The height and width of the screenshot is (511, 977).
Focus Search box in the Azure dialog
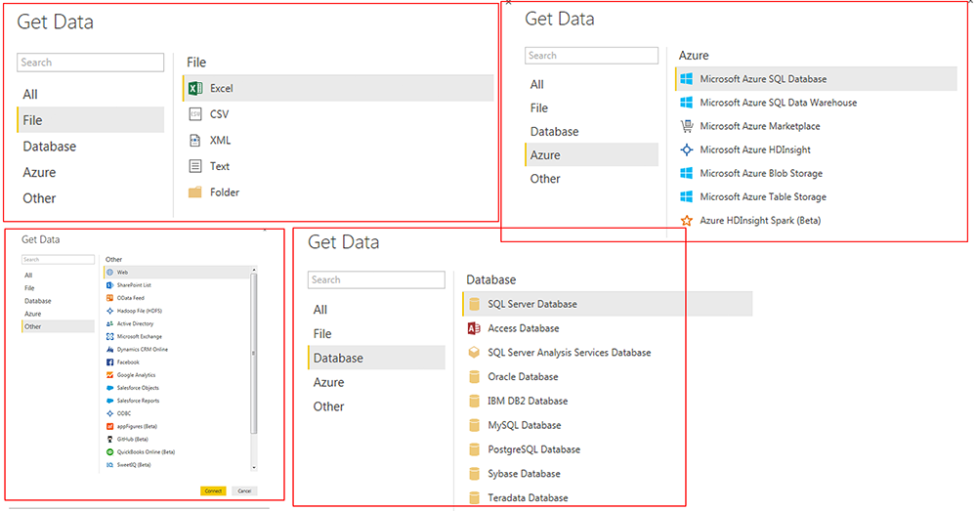[592, 56]
